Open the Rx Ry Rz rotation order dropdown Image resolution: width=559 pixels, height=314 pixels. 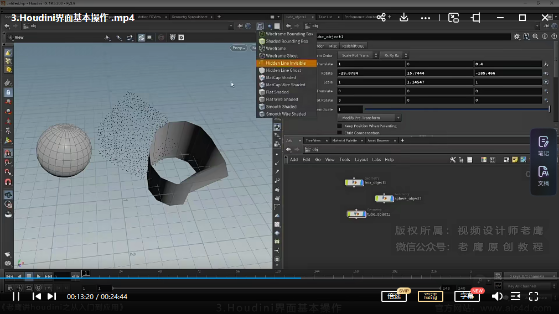coord(394,55)
